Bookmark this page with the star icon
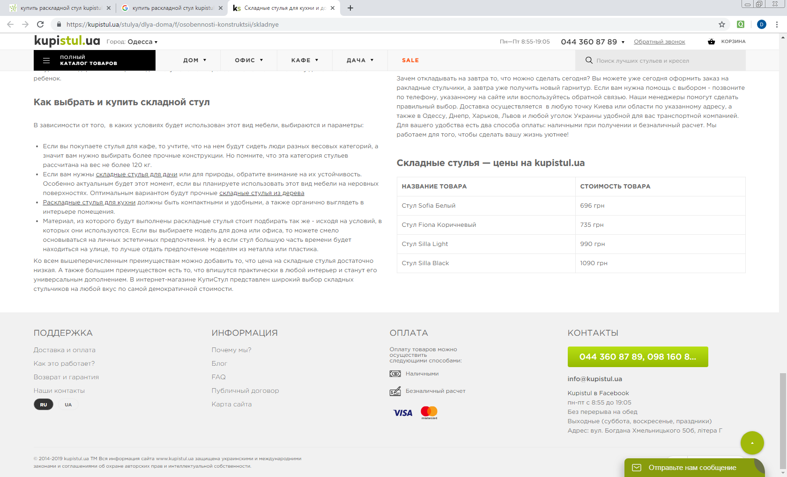 722,24
